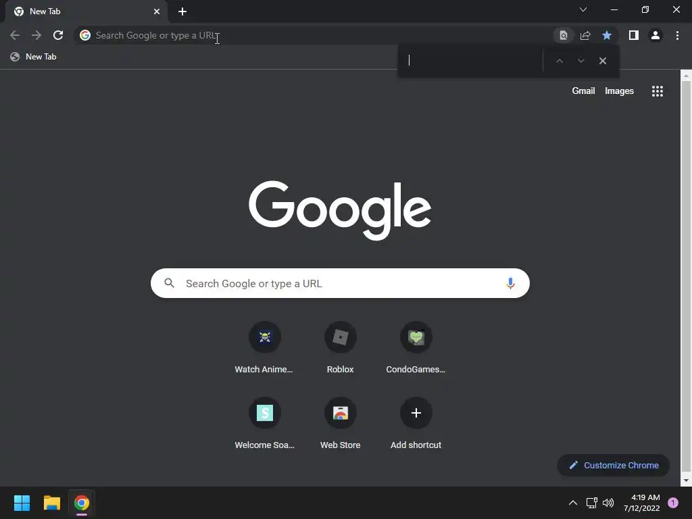692x519 pixels.
Task: Click the scrollbar up arrow
Action: 686,76
